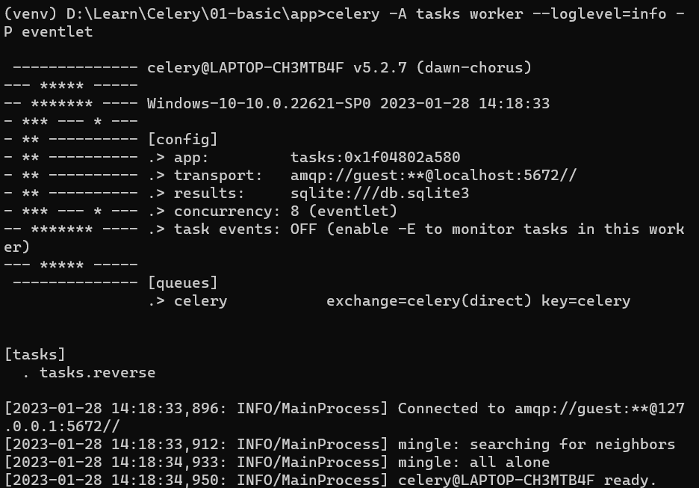Click the mingle: all alone log line
The height and width of the screenshot is (488, 699).
point(473,462)
